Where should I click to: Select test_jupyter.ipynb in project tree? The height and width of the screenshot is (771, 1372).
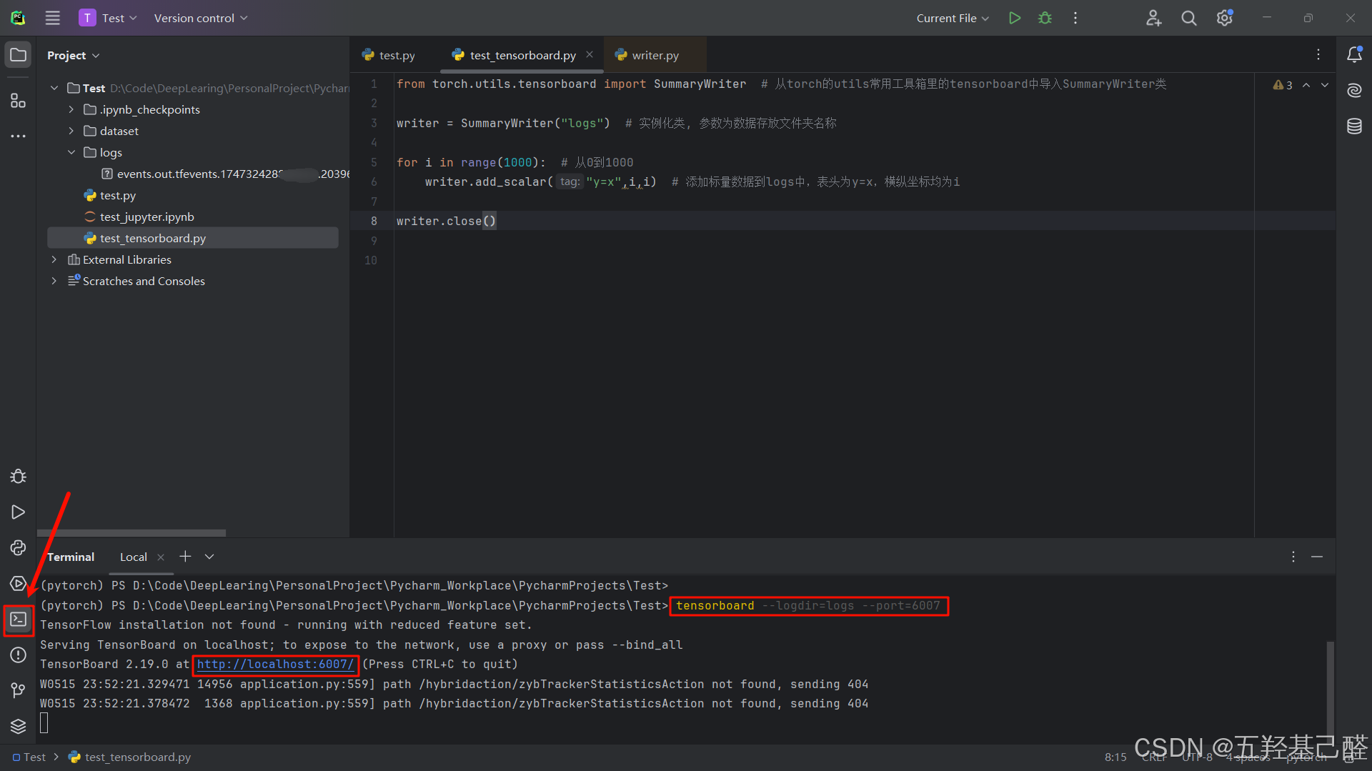[147, 217]
